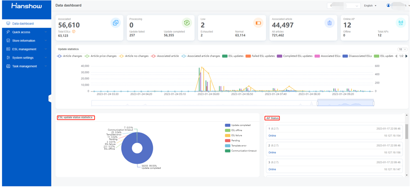Toggle Associated article changes series
The image size is (412, 191).
pyautogui.click(x=201, y=56)
